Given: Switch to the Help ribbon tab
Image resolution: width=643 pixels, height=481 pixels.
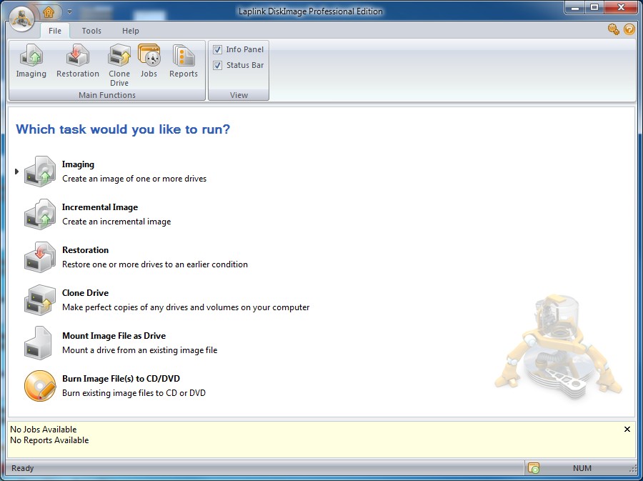Looking at the screenshot, I should [x=131, y=31].
